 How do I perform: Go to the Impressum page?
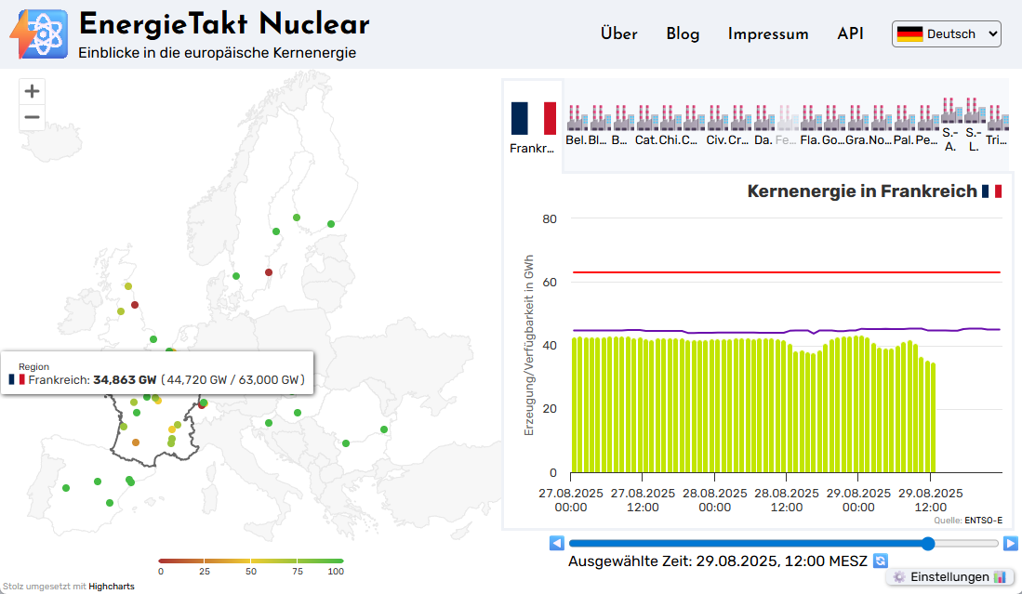(x=768, y=34)
